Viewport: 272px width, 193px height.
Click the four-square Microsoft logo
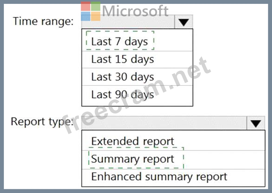90,11
